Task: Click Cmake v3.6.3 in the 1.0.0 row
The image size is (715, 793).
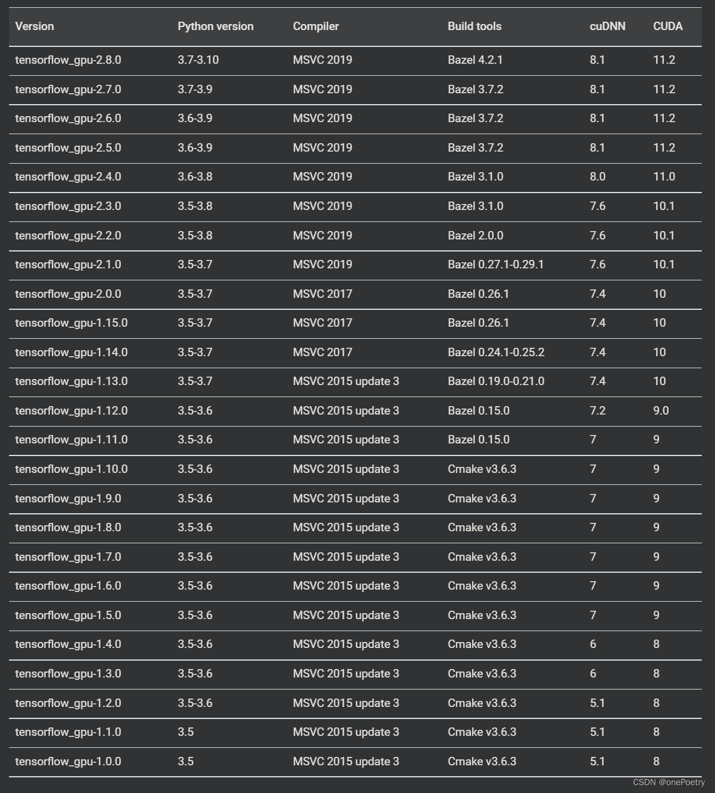Action: tap(482, 762)
